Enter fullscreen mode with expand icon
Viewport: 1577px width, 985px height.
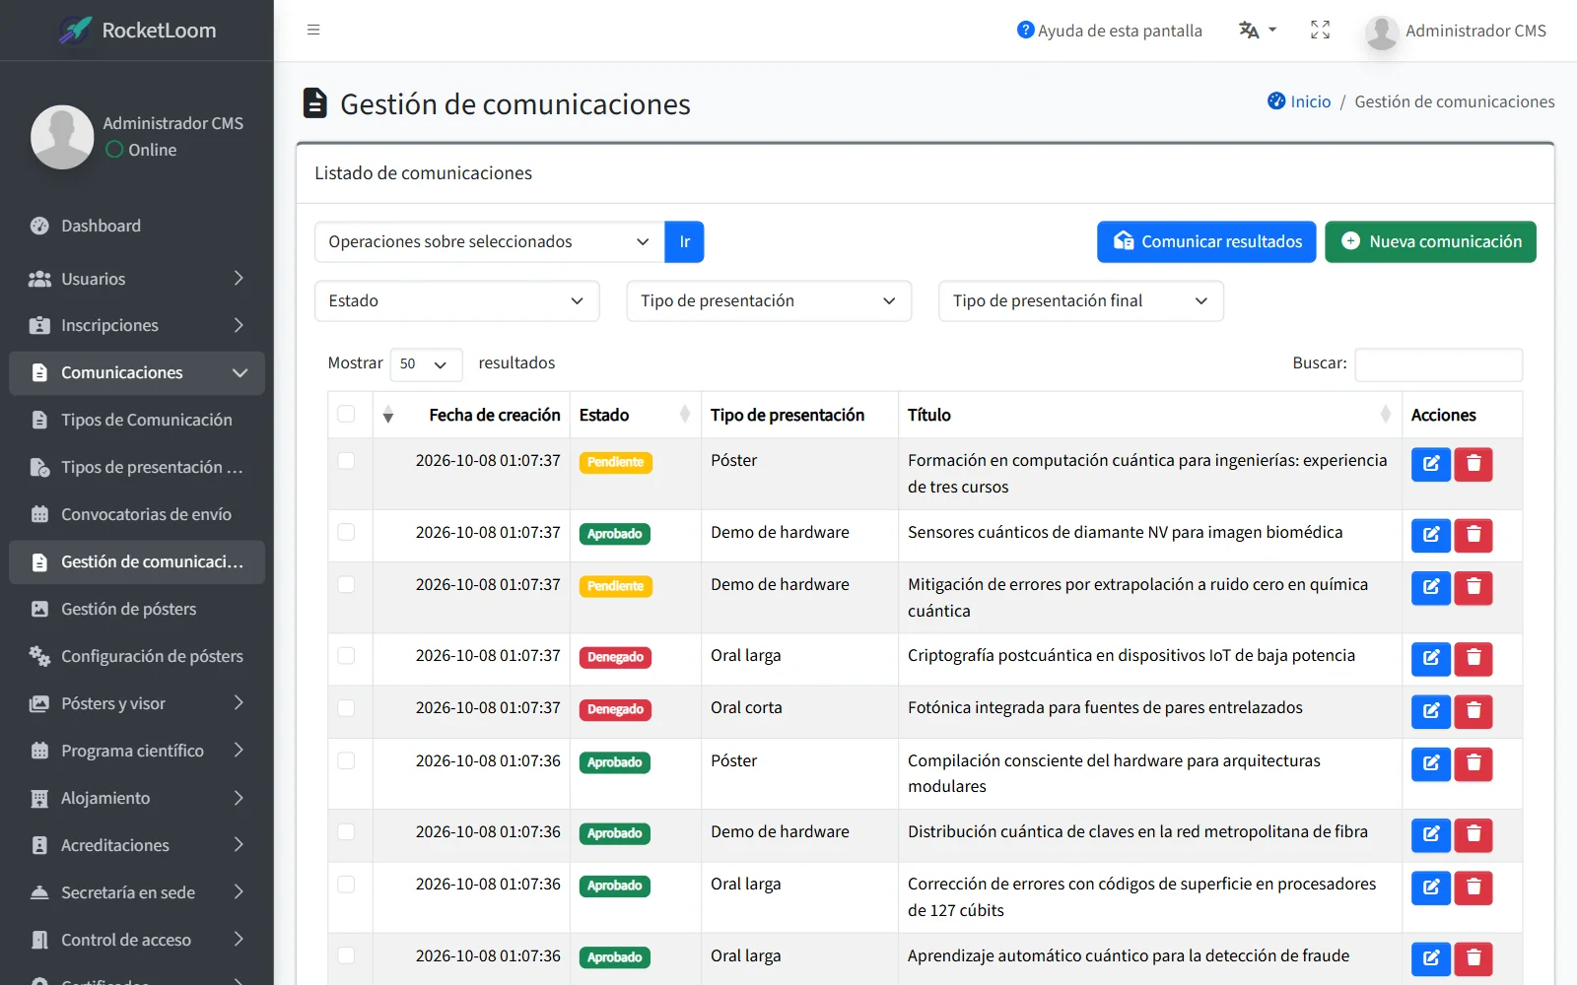click(x=1320, y=30)
